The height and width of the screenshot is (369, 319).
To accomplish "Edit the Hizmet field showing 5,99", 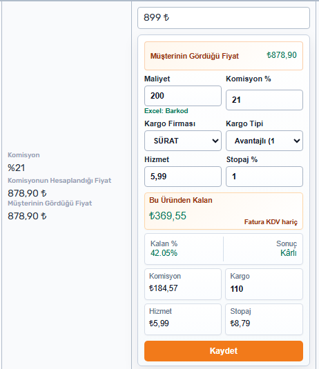I will coord(183,177).
